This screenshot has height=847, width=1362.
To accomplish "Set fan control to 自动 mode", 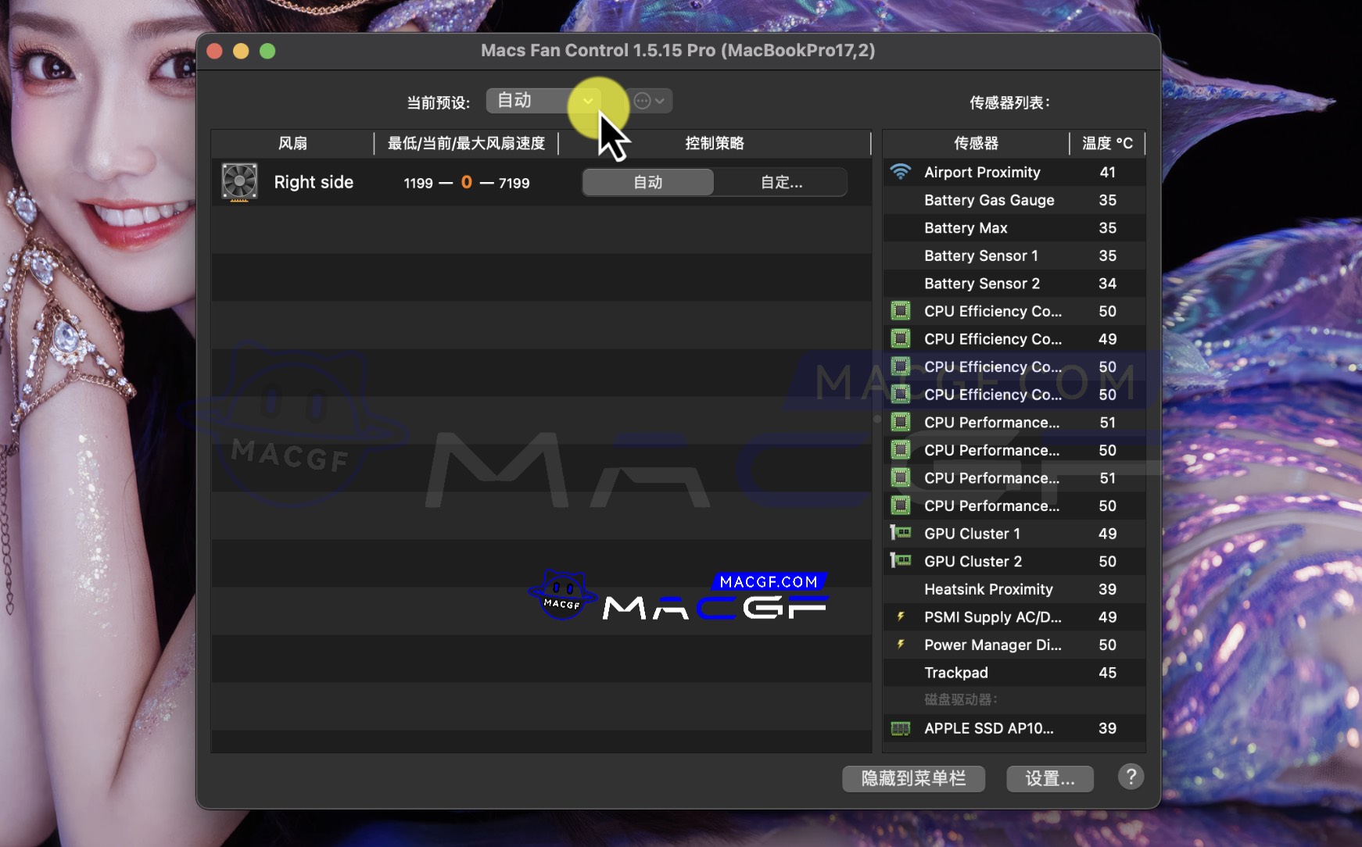I will (647, 182).
